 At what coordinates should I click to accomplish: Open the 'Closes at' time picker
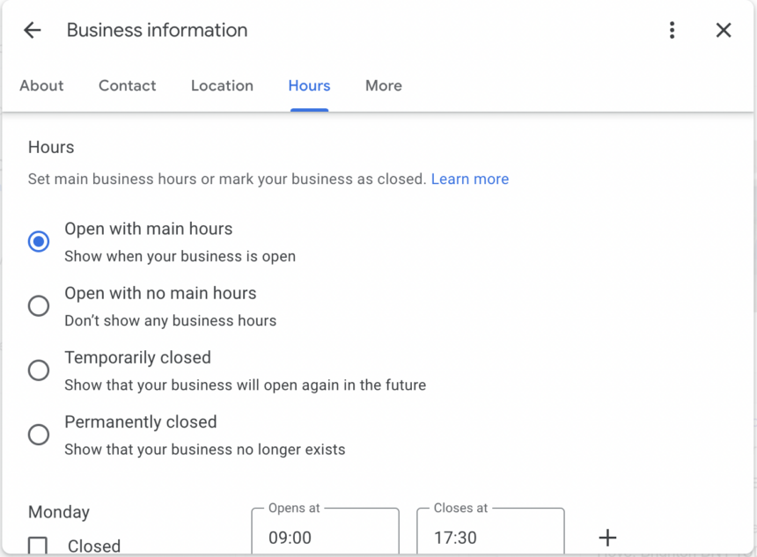click(490, 537)
